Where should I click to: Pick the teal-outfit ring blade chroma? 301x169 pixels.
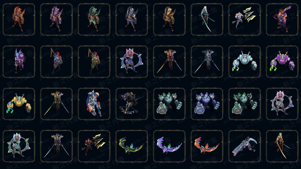pyautogui.click(x=19, y=146)
